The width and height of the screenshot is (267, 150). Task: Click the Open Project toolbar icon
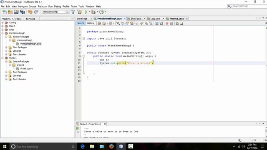click(x=16, y=12)
